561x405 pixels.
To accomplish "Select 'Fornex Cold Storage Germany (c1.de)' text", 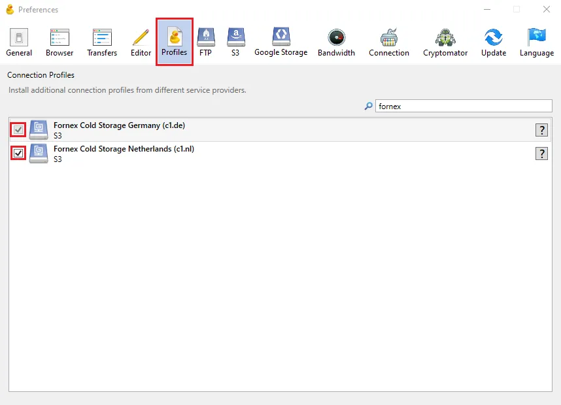I will [x=119, y=125].
